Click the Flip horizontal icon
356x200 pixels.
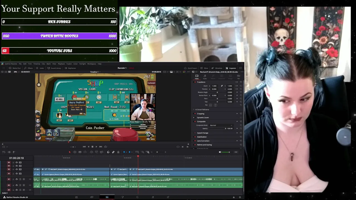tap(211, 105)
